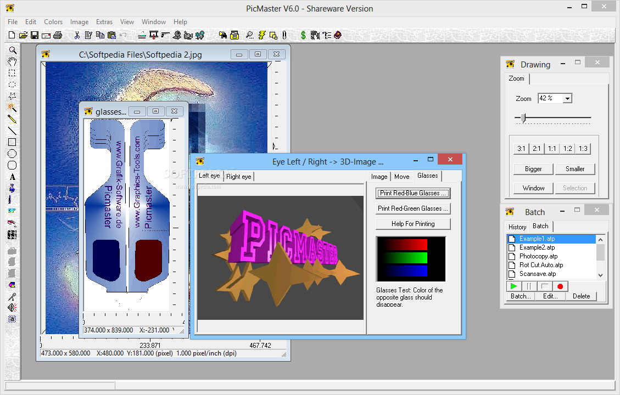The width and height of the screenshot is (620, 395).
Task: Select the pencil drawing tool
Action: [12, 119]
